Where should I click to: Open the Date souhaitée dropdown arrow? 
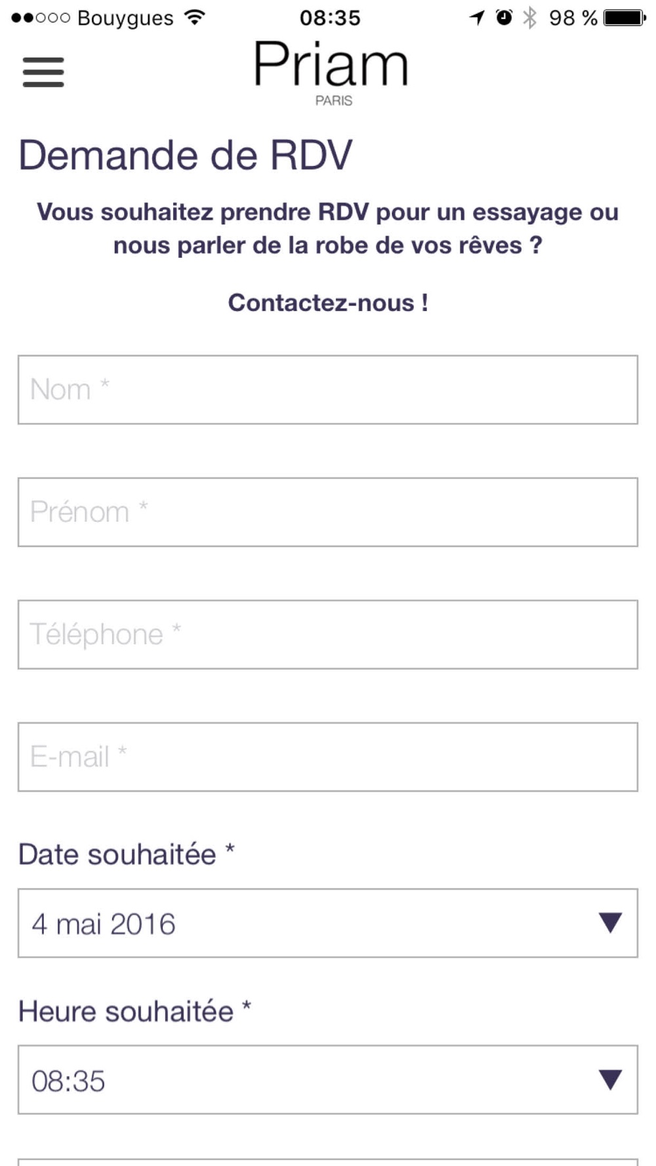coord(610,923)
